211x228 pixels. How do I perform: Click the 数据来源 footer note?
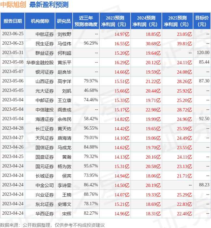click(52, 225)
